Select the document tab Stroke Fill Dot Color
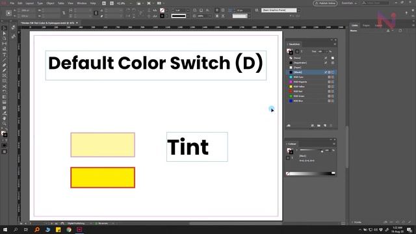 click(47, 23)
